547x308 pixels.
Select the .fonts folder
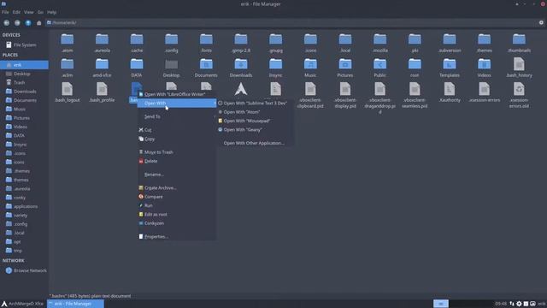(x=206, y=43)
